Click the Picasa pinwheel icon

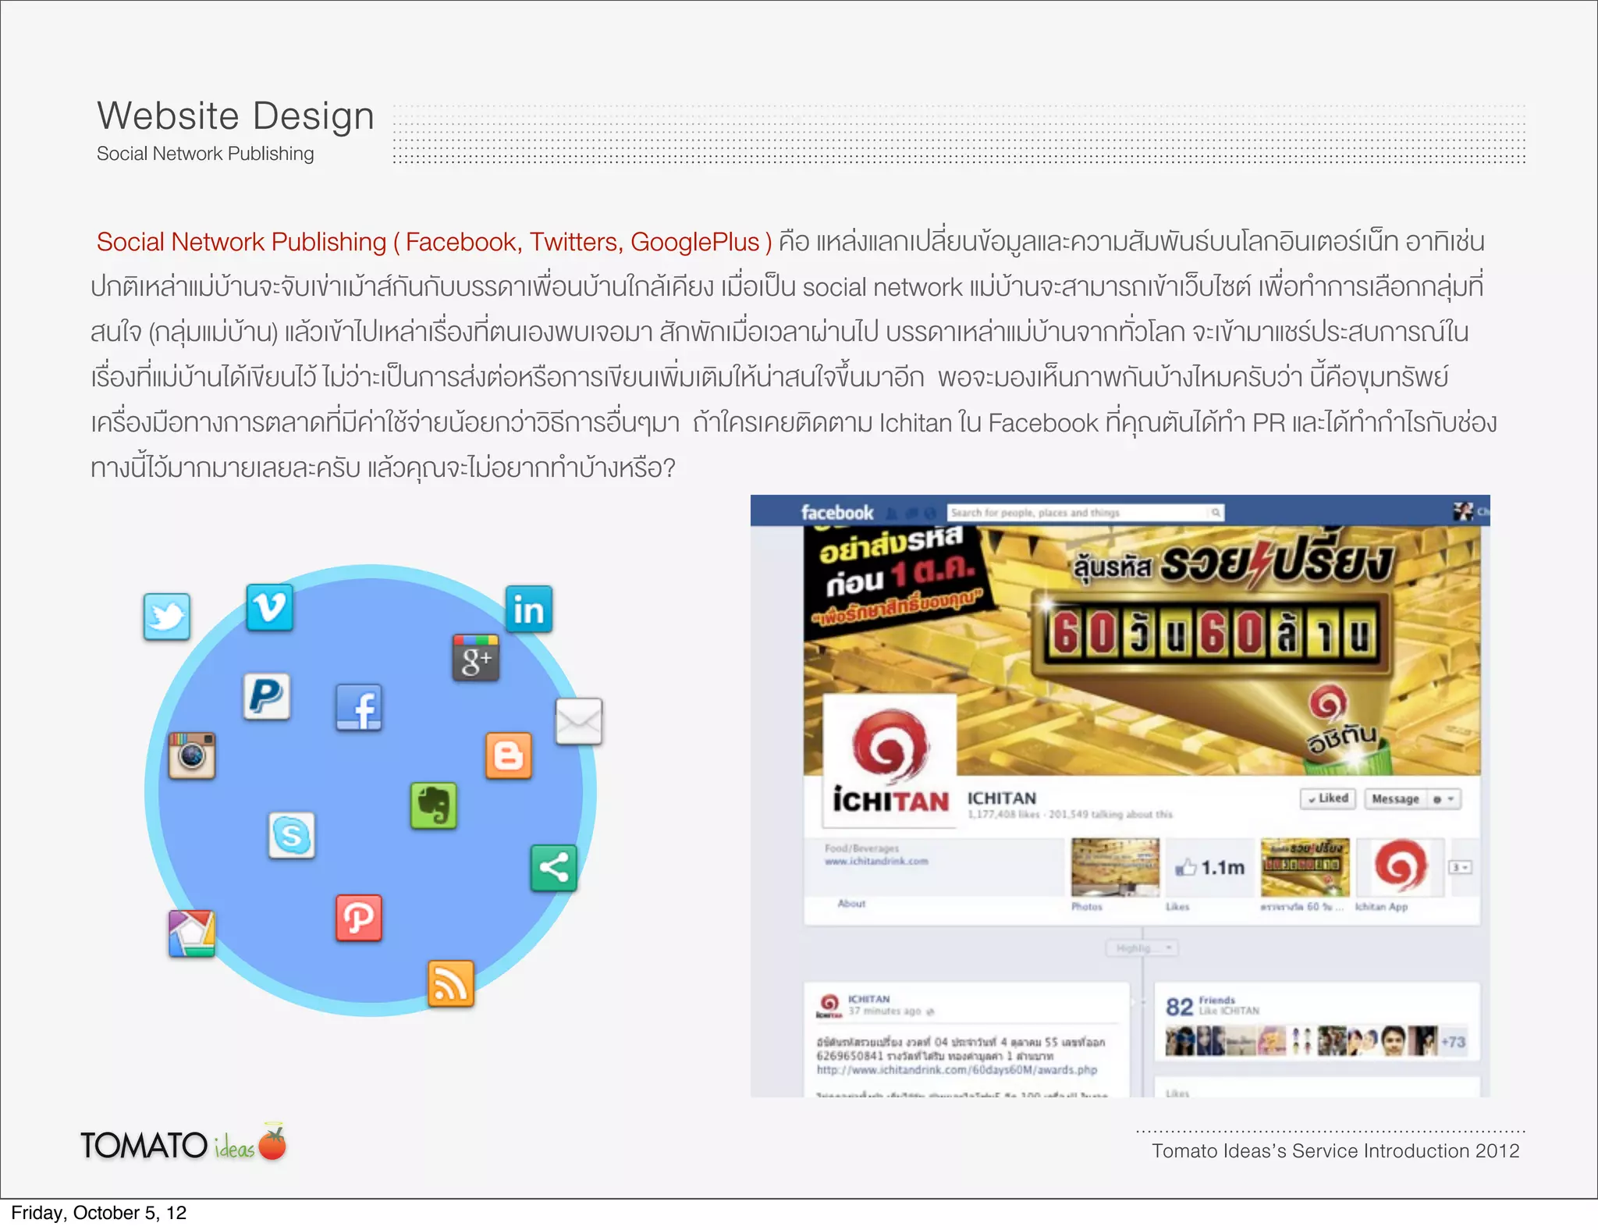pyautogui.click(x=192, y=933)
